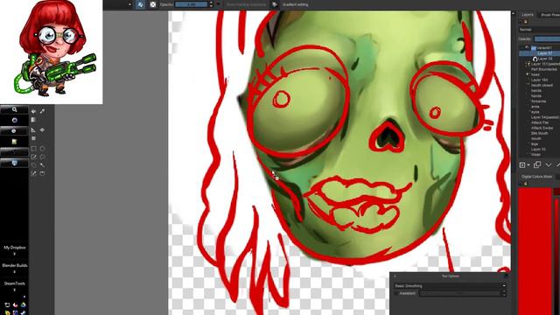Viewport: 560px width, 315px height.
Task: Click the large red color swatch
Action: [x=535, y=250]
